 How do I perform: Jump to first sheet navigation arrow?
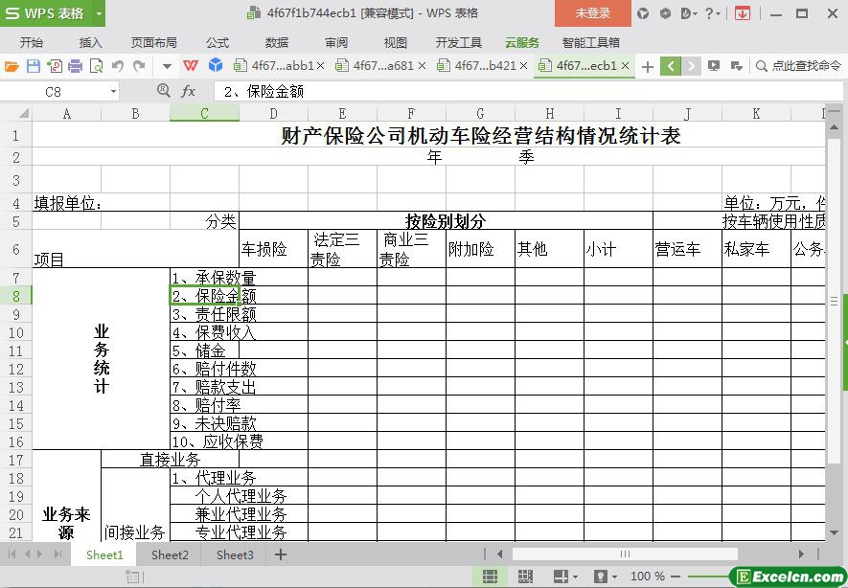point(11,554)
